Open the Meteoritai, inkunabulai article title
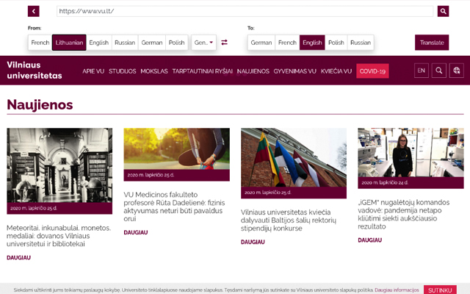 point(59,236)
